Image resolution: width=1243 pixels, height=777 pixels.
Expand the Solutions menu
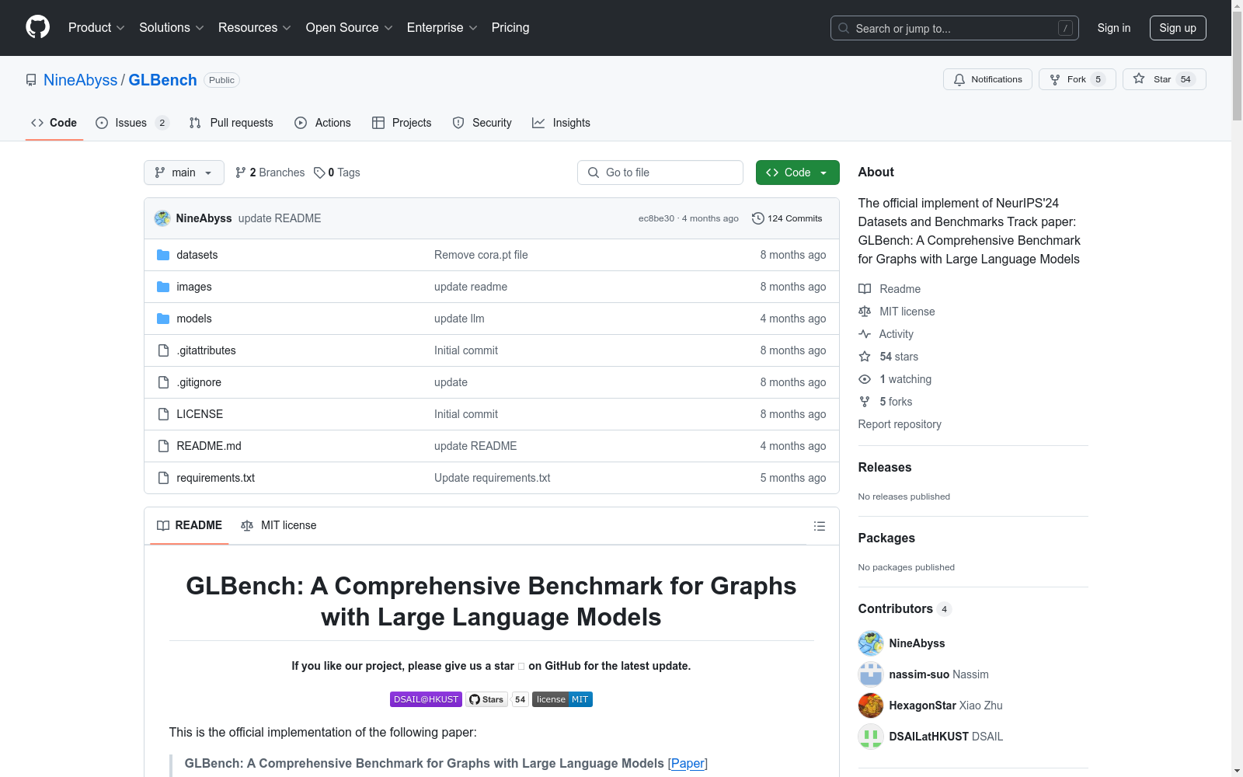click(172, 28)
